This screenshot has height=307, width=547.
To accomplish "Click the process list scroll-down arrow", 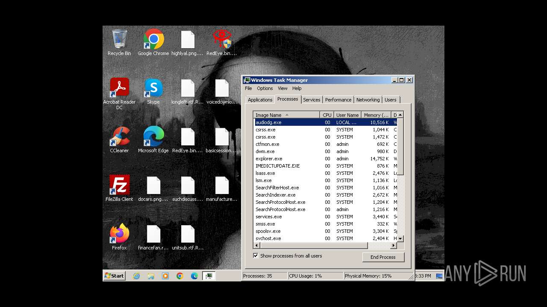I will (400, 239).
